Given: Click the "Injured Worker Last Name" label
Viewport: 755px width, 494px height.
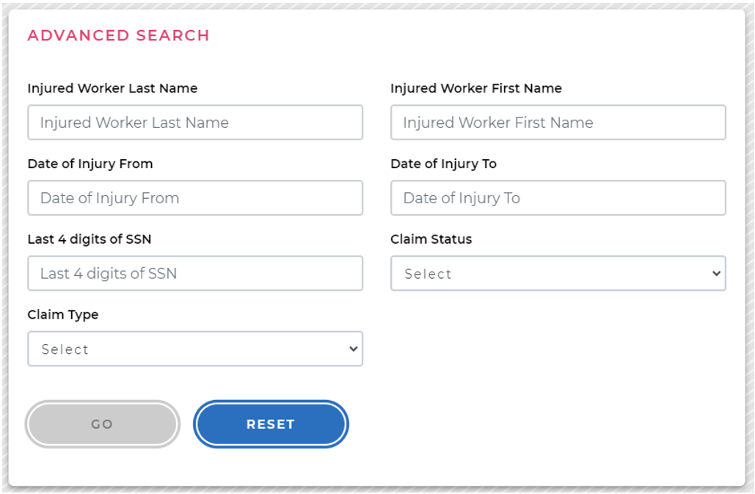Looking at the screenshot, I should pyautogui.click(x=112, y=88).
